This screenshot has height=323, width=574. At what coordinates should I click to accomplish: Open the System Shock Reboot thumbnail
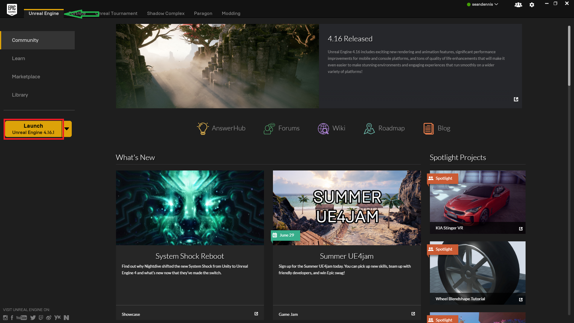(x=190, y=208)
